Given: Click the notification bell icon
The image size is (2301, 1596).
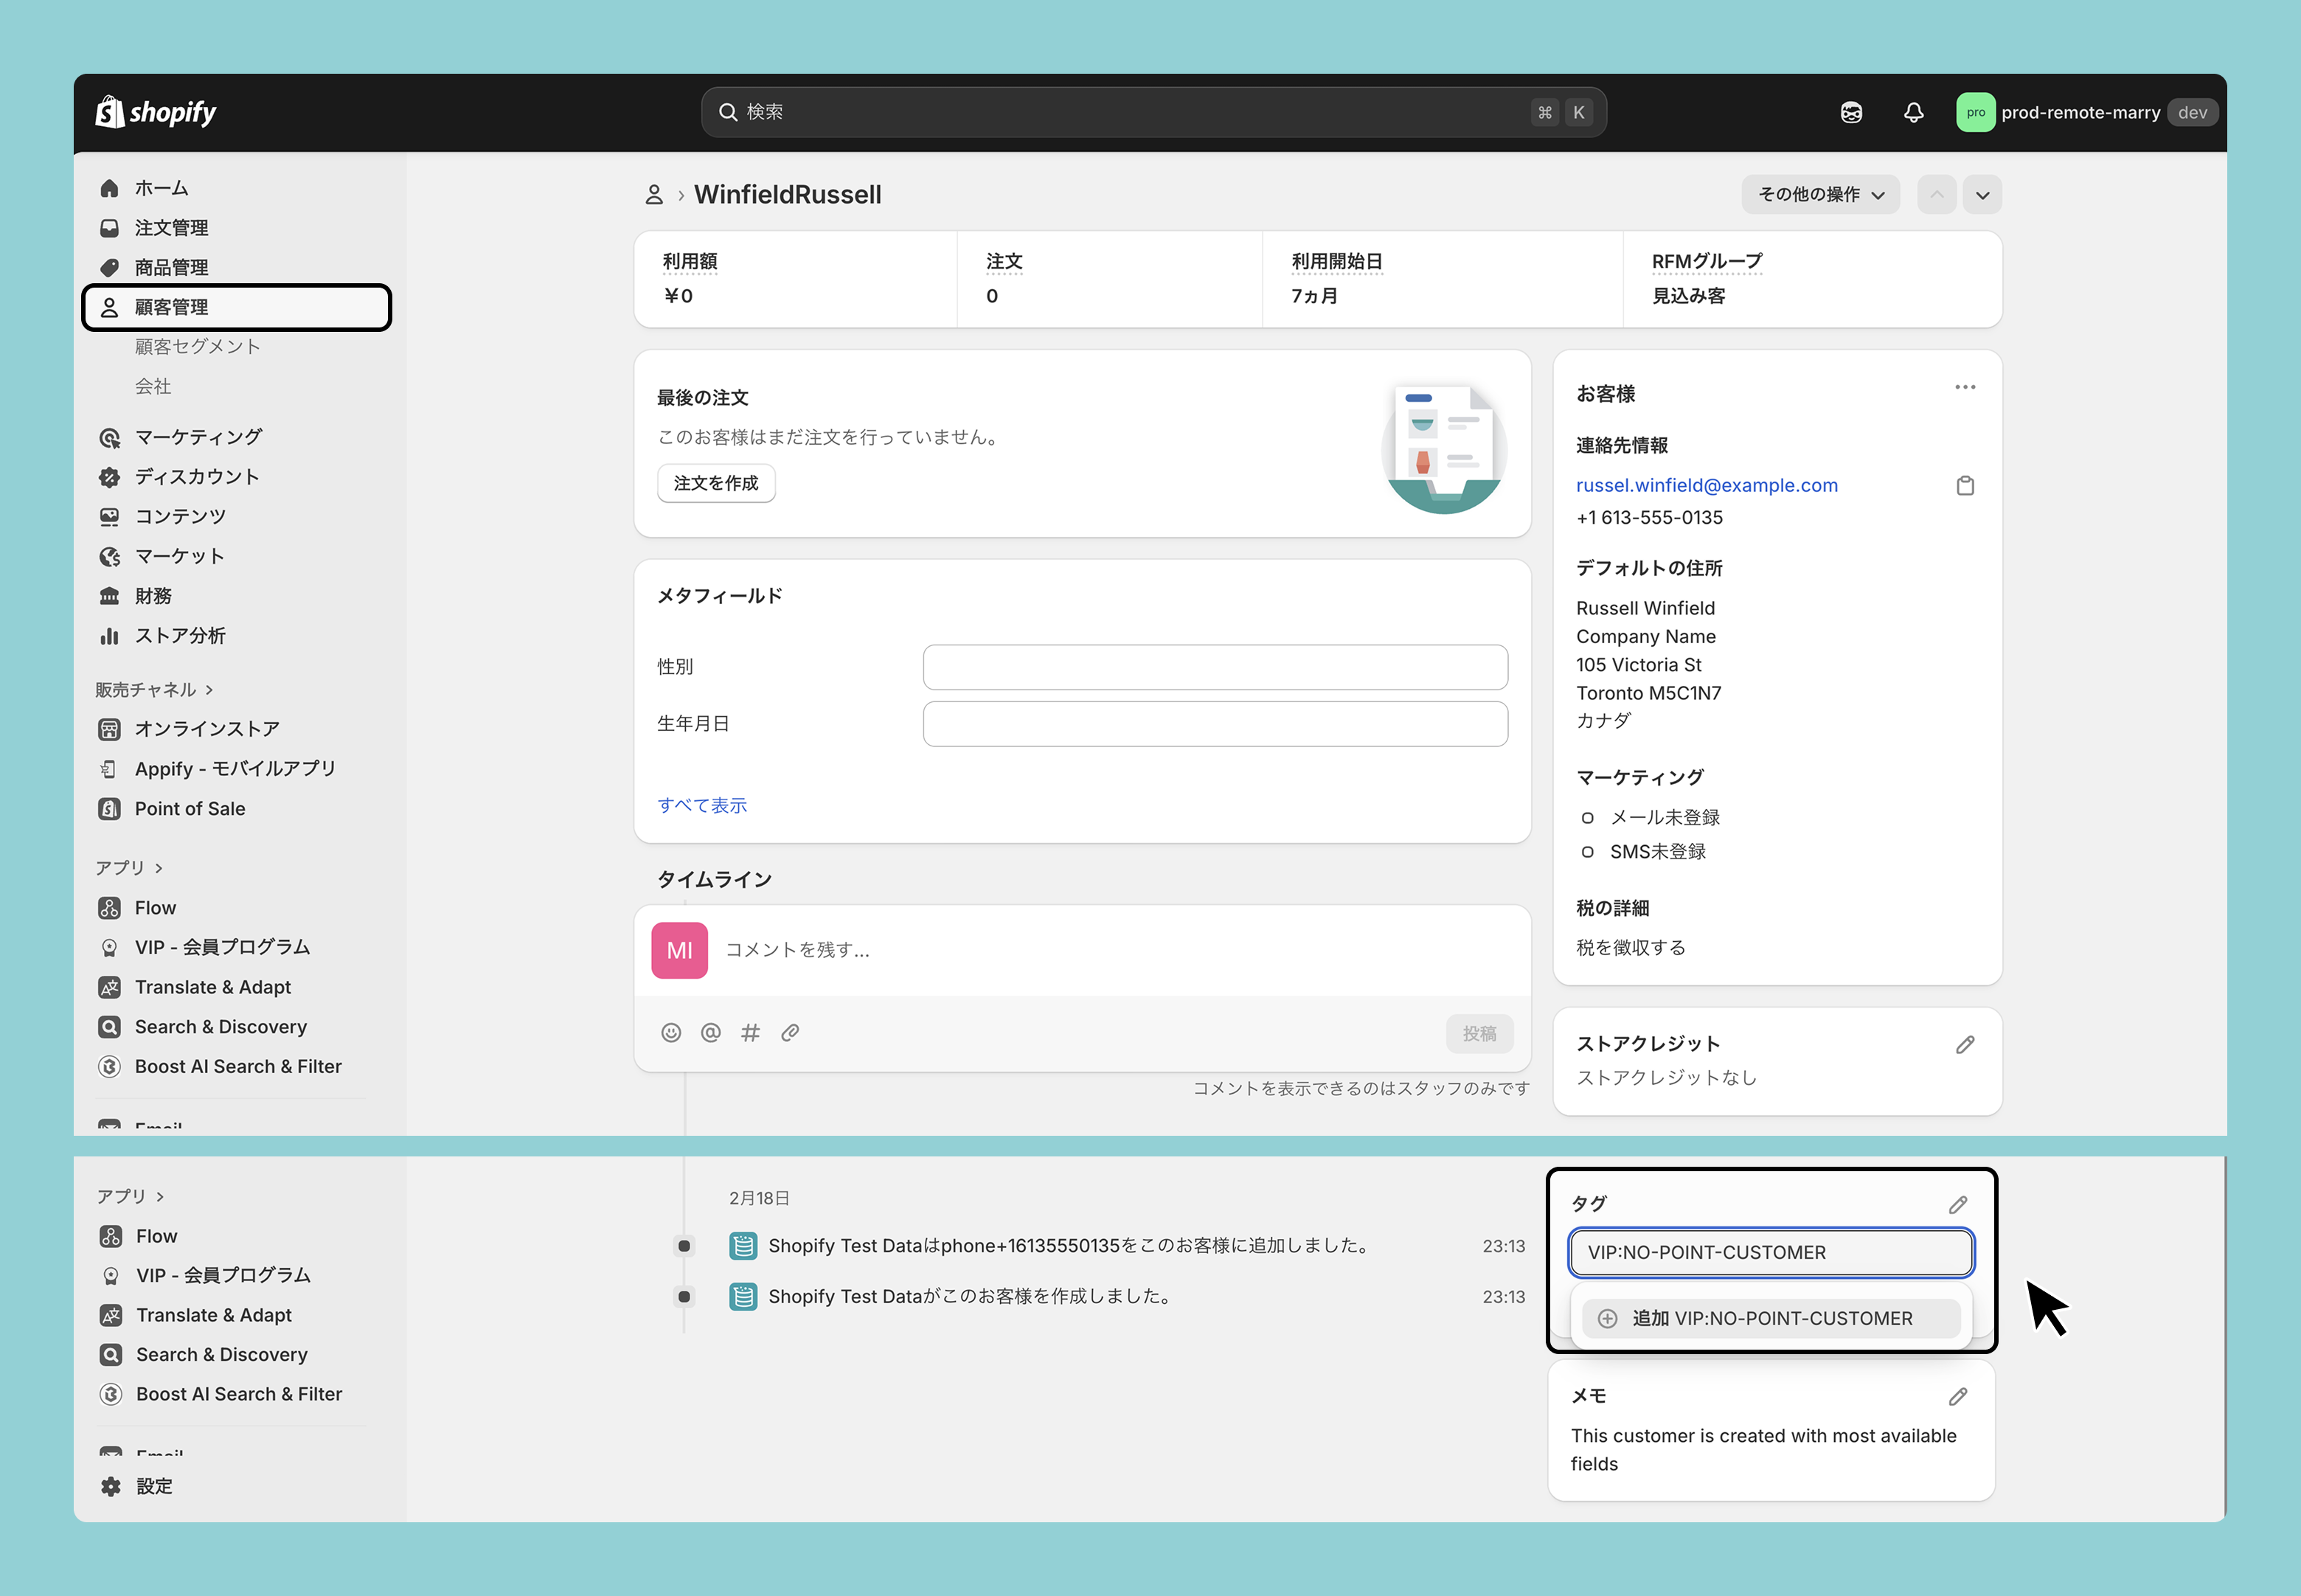Looking at the screenshot, I should pyautogui.click(x=1913, y=112).
